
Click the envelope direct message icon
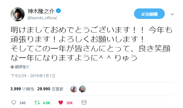(x=84, y=102)
